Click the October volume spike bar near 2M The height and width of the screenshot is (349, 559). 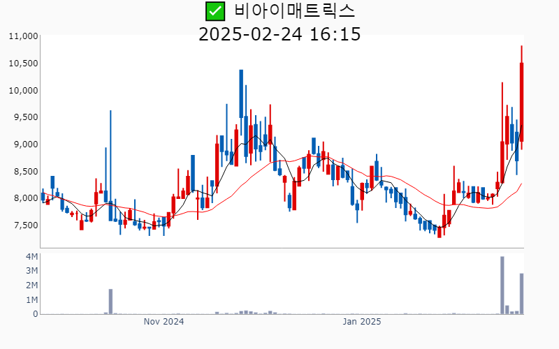tap(110, 302)
